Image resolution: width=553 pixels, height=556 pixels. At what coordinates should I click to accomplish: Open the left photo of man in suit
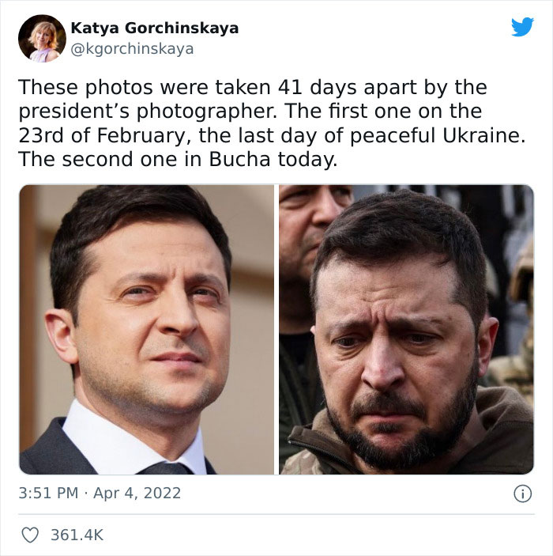click(147, 329)
